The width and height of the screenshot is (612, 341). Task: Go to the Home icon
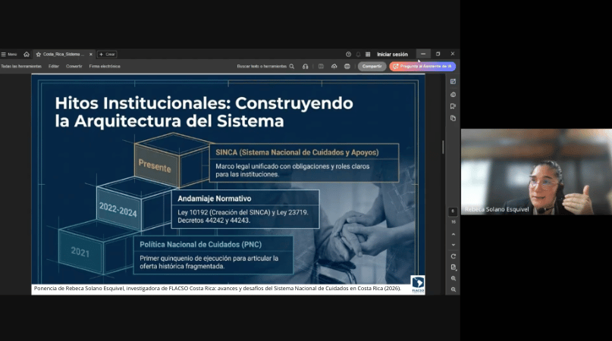tap(27, 55)
